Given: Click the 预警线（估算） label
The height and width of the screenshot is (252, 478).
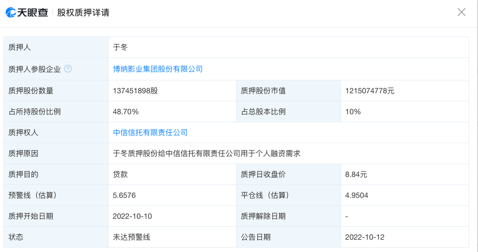Looking at the screenshot, I should click(x=33, y=195).
